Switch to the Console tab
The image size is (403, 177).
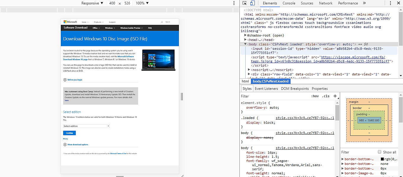coord(289,3)
